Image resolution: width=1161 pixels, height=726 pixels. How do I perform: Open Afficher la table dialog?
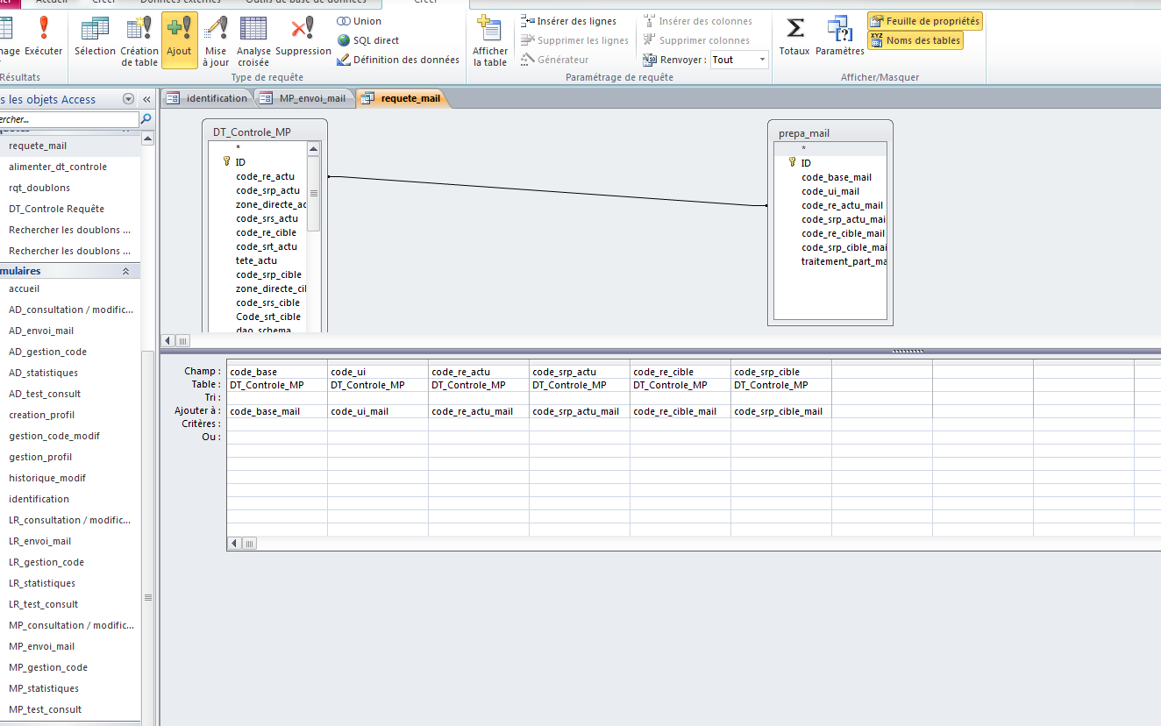click(x=490, y=41)
